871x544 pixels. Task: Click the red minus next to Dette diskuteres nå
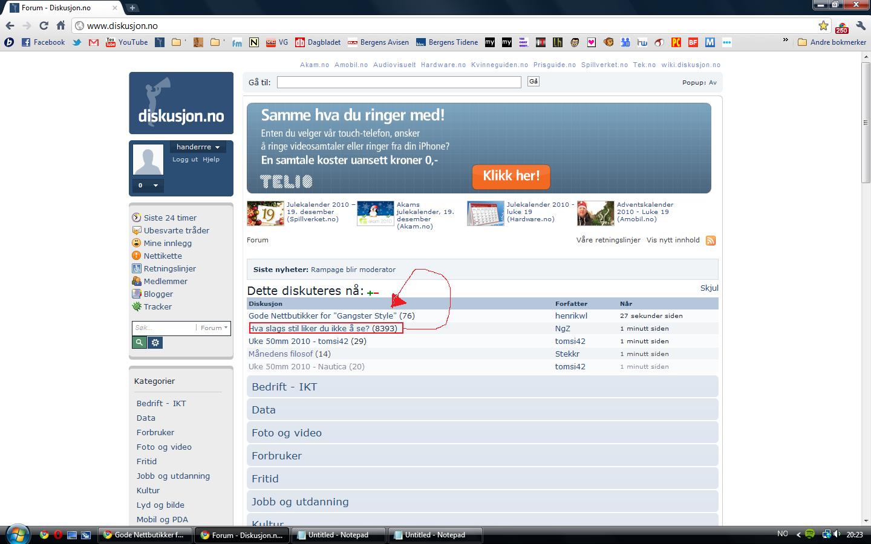tap(376, 293)
